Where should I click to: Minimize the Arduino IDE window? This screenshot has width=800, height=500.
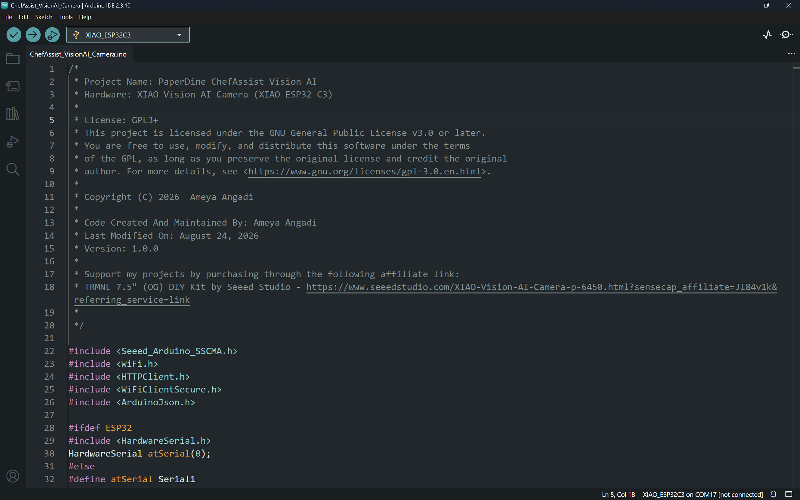[x=745, y=5]
